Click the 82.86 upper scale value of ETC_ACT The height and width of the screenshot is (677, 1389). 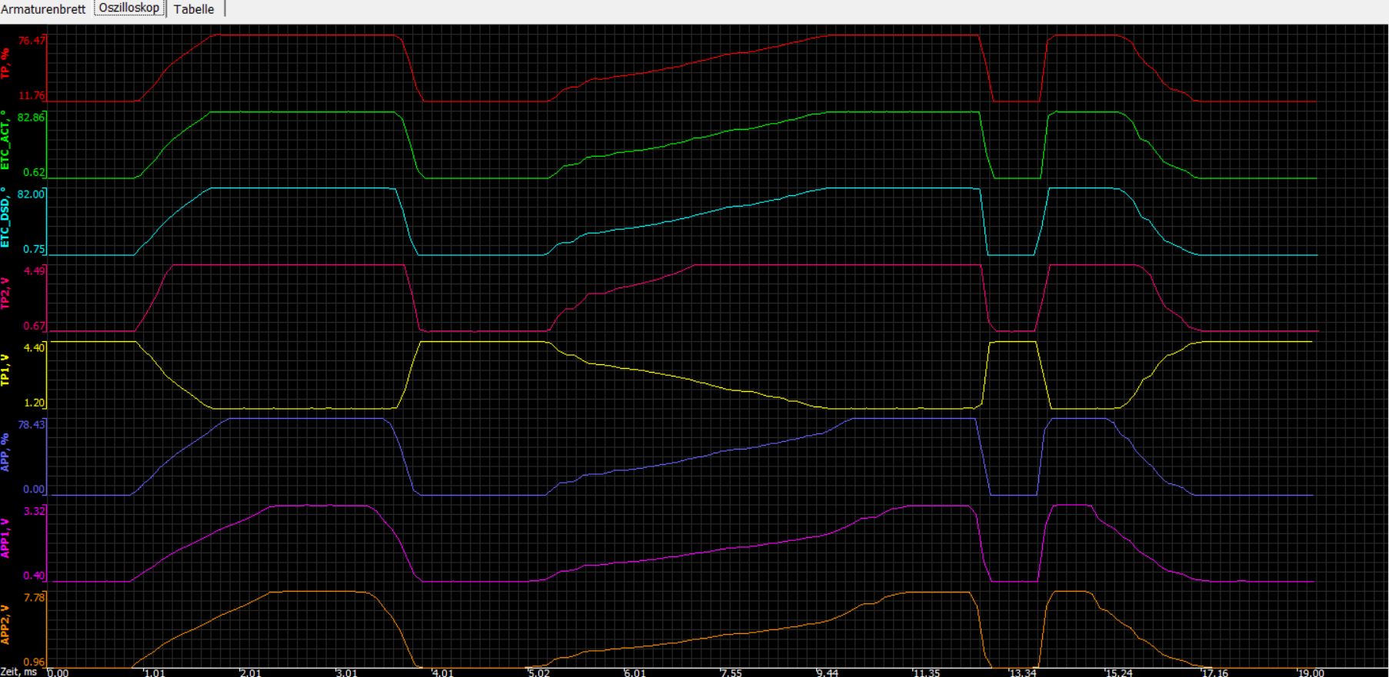tap(32, 118)
